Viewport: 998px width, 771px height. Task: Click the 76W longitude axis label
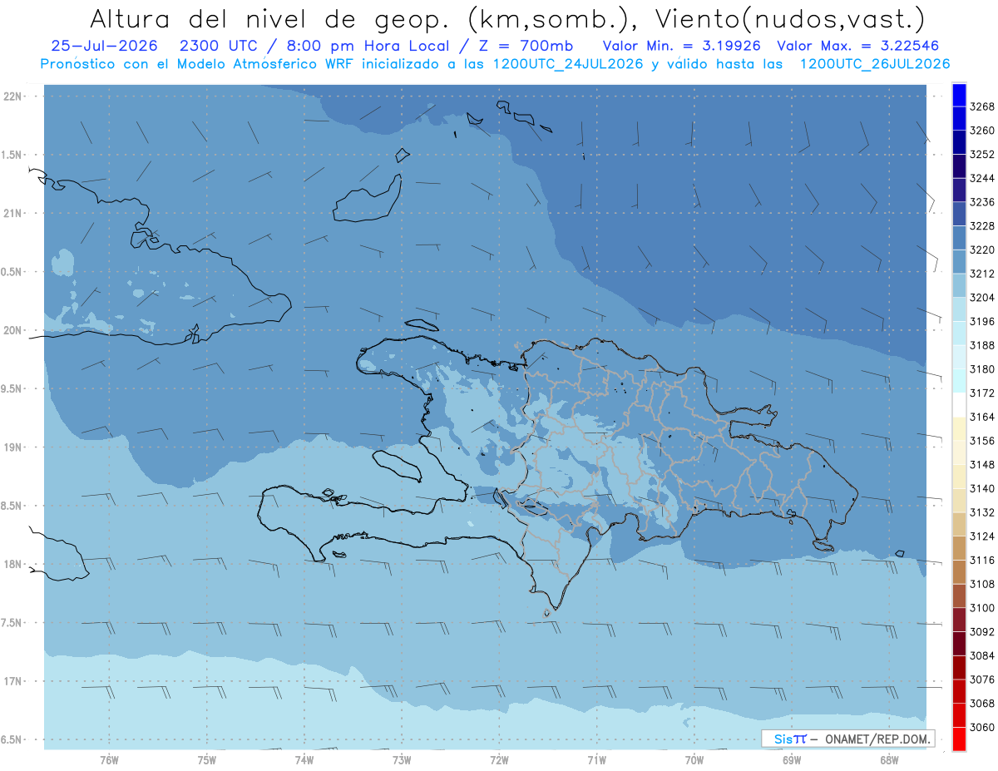coord(109,759)
